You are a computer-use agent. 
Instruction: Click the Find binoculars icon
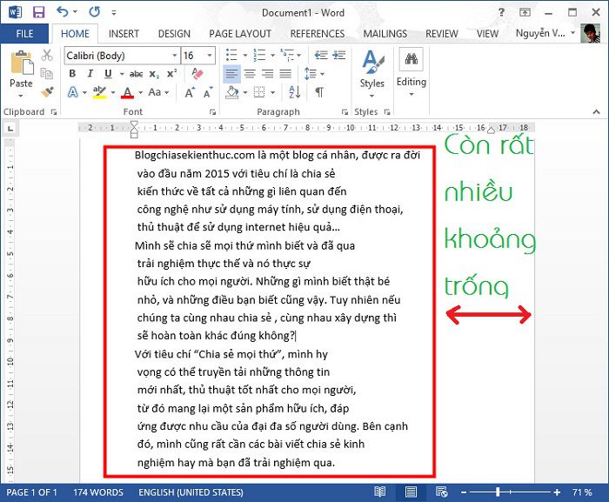pyautogui.click(x=411, y=59)
